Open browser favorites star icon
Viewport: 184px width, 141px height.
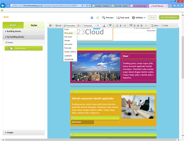[178, 6]
